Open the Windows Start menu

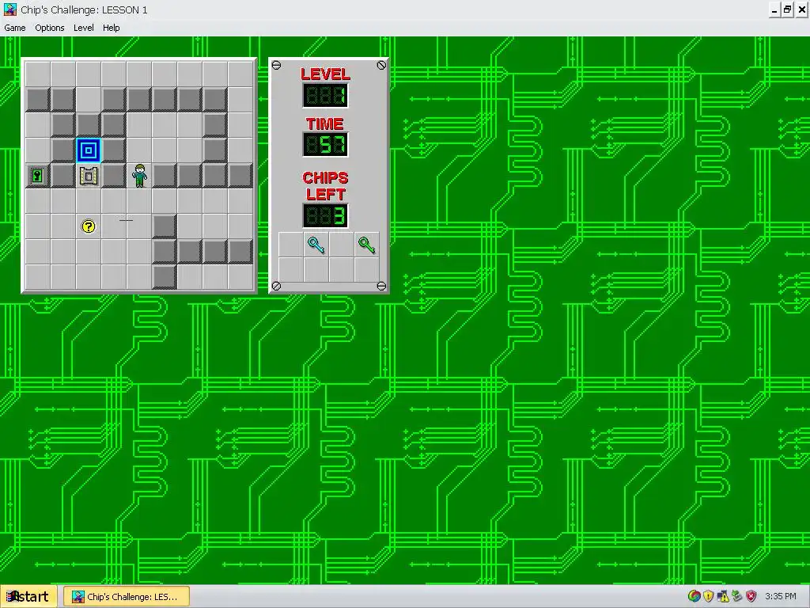[28, 597]
